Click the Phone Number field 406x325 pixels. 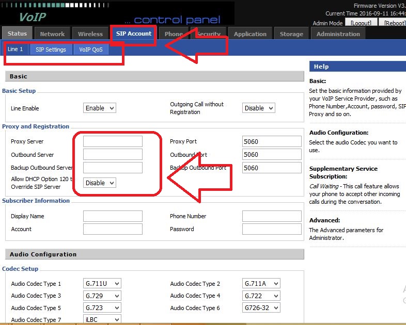click(272, 216)
